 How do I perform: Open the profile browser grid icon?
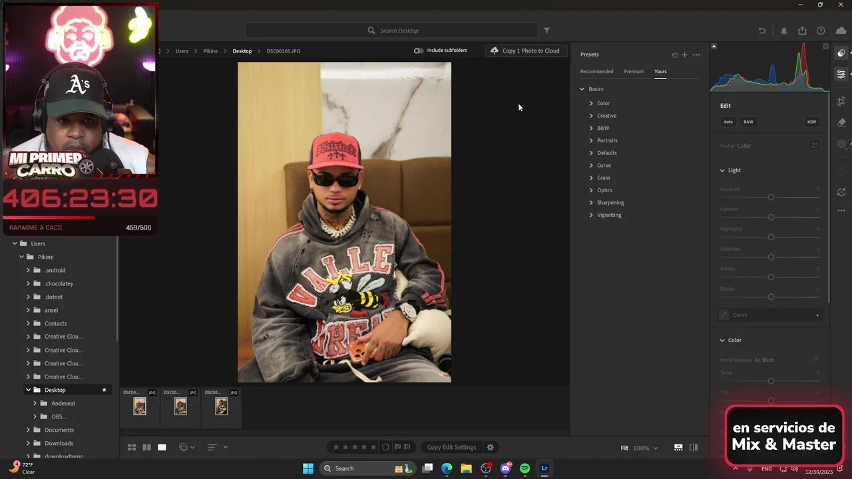(x=815, y=146)
